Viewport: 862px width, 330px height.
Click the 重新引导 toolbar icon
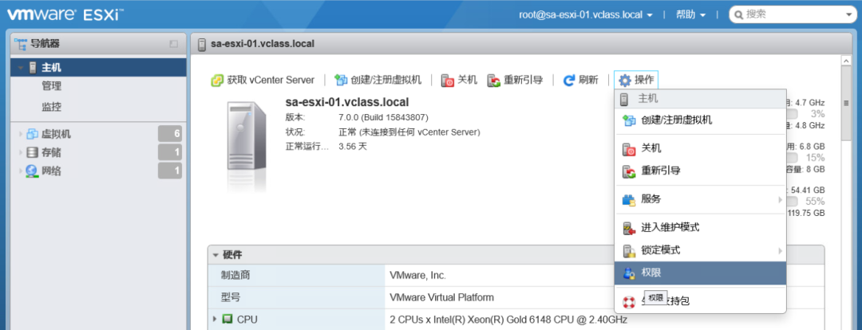click(x=494, y=80)
